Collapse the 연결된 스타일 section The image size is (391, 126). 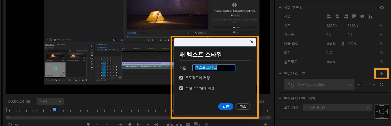tap(280, 73)
